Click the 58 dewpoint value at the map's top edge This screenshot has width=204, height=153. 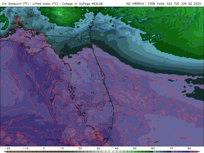click(x=76, y=7)
